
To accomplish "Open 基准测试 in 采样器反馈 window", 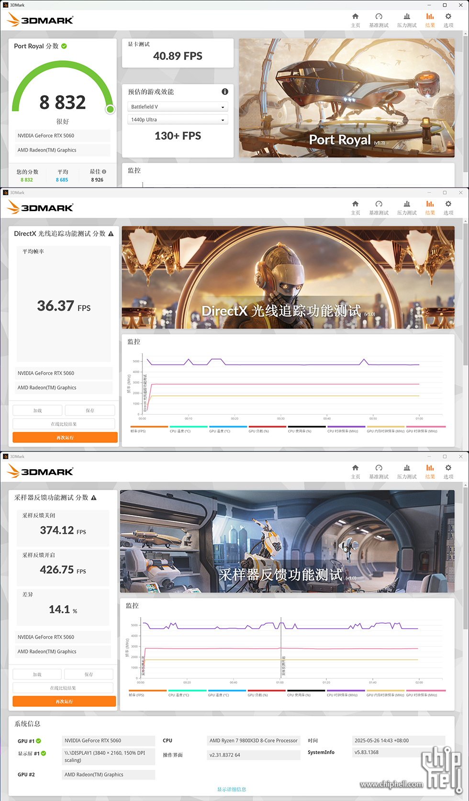I will click(x=379, y=472).
